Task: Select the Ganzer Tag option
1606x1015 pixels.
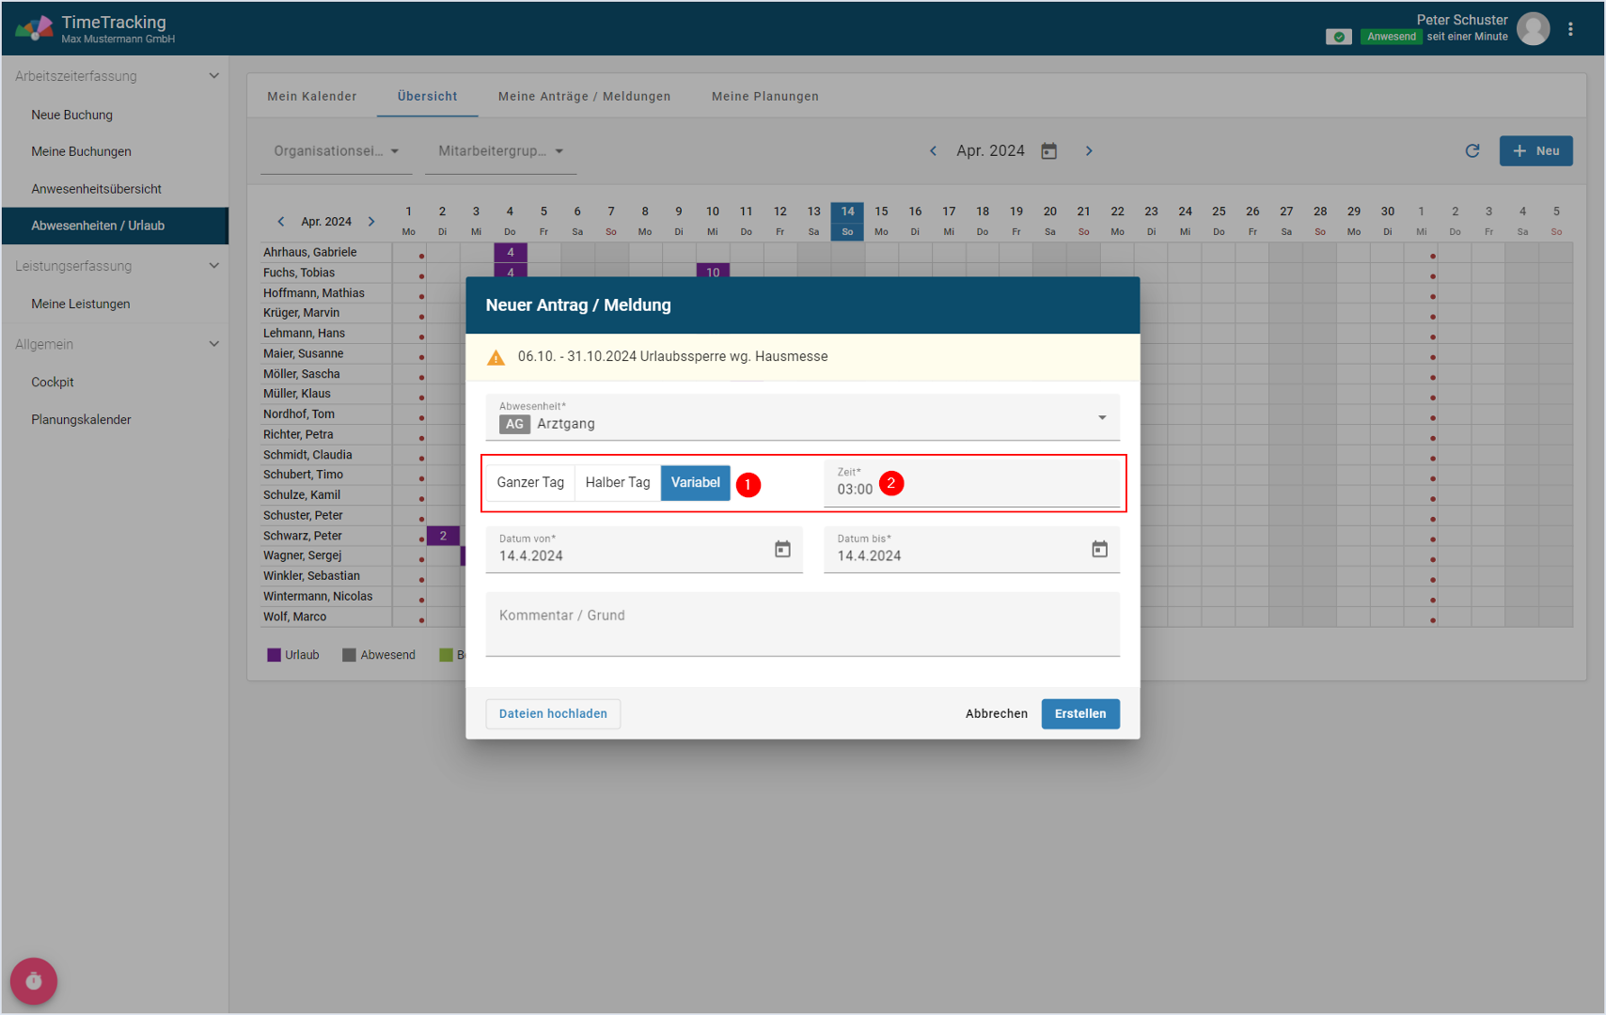Action: click(530, 483)
